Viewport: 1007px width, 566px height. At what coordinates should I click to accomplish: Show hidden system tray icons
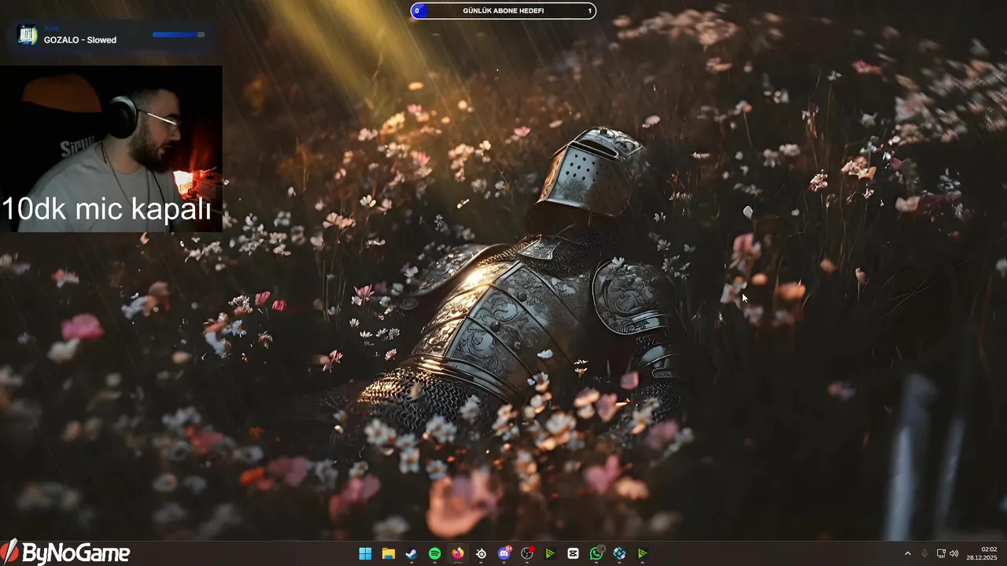[907, 553]
